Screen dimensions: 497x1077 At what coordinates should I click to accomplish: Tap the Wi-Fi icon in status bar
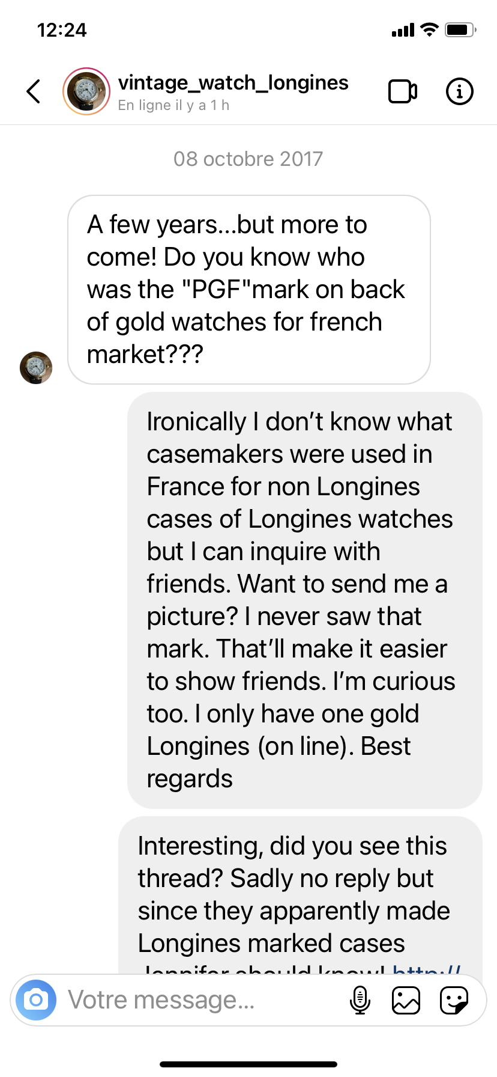pyautogui.click(x=429, y=29)
